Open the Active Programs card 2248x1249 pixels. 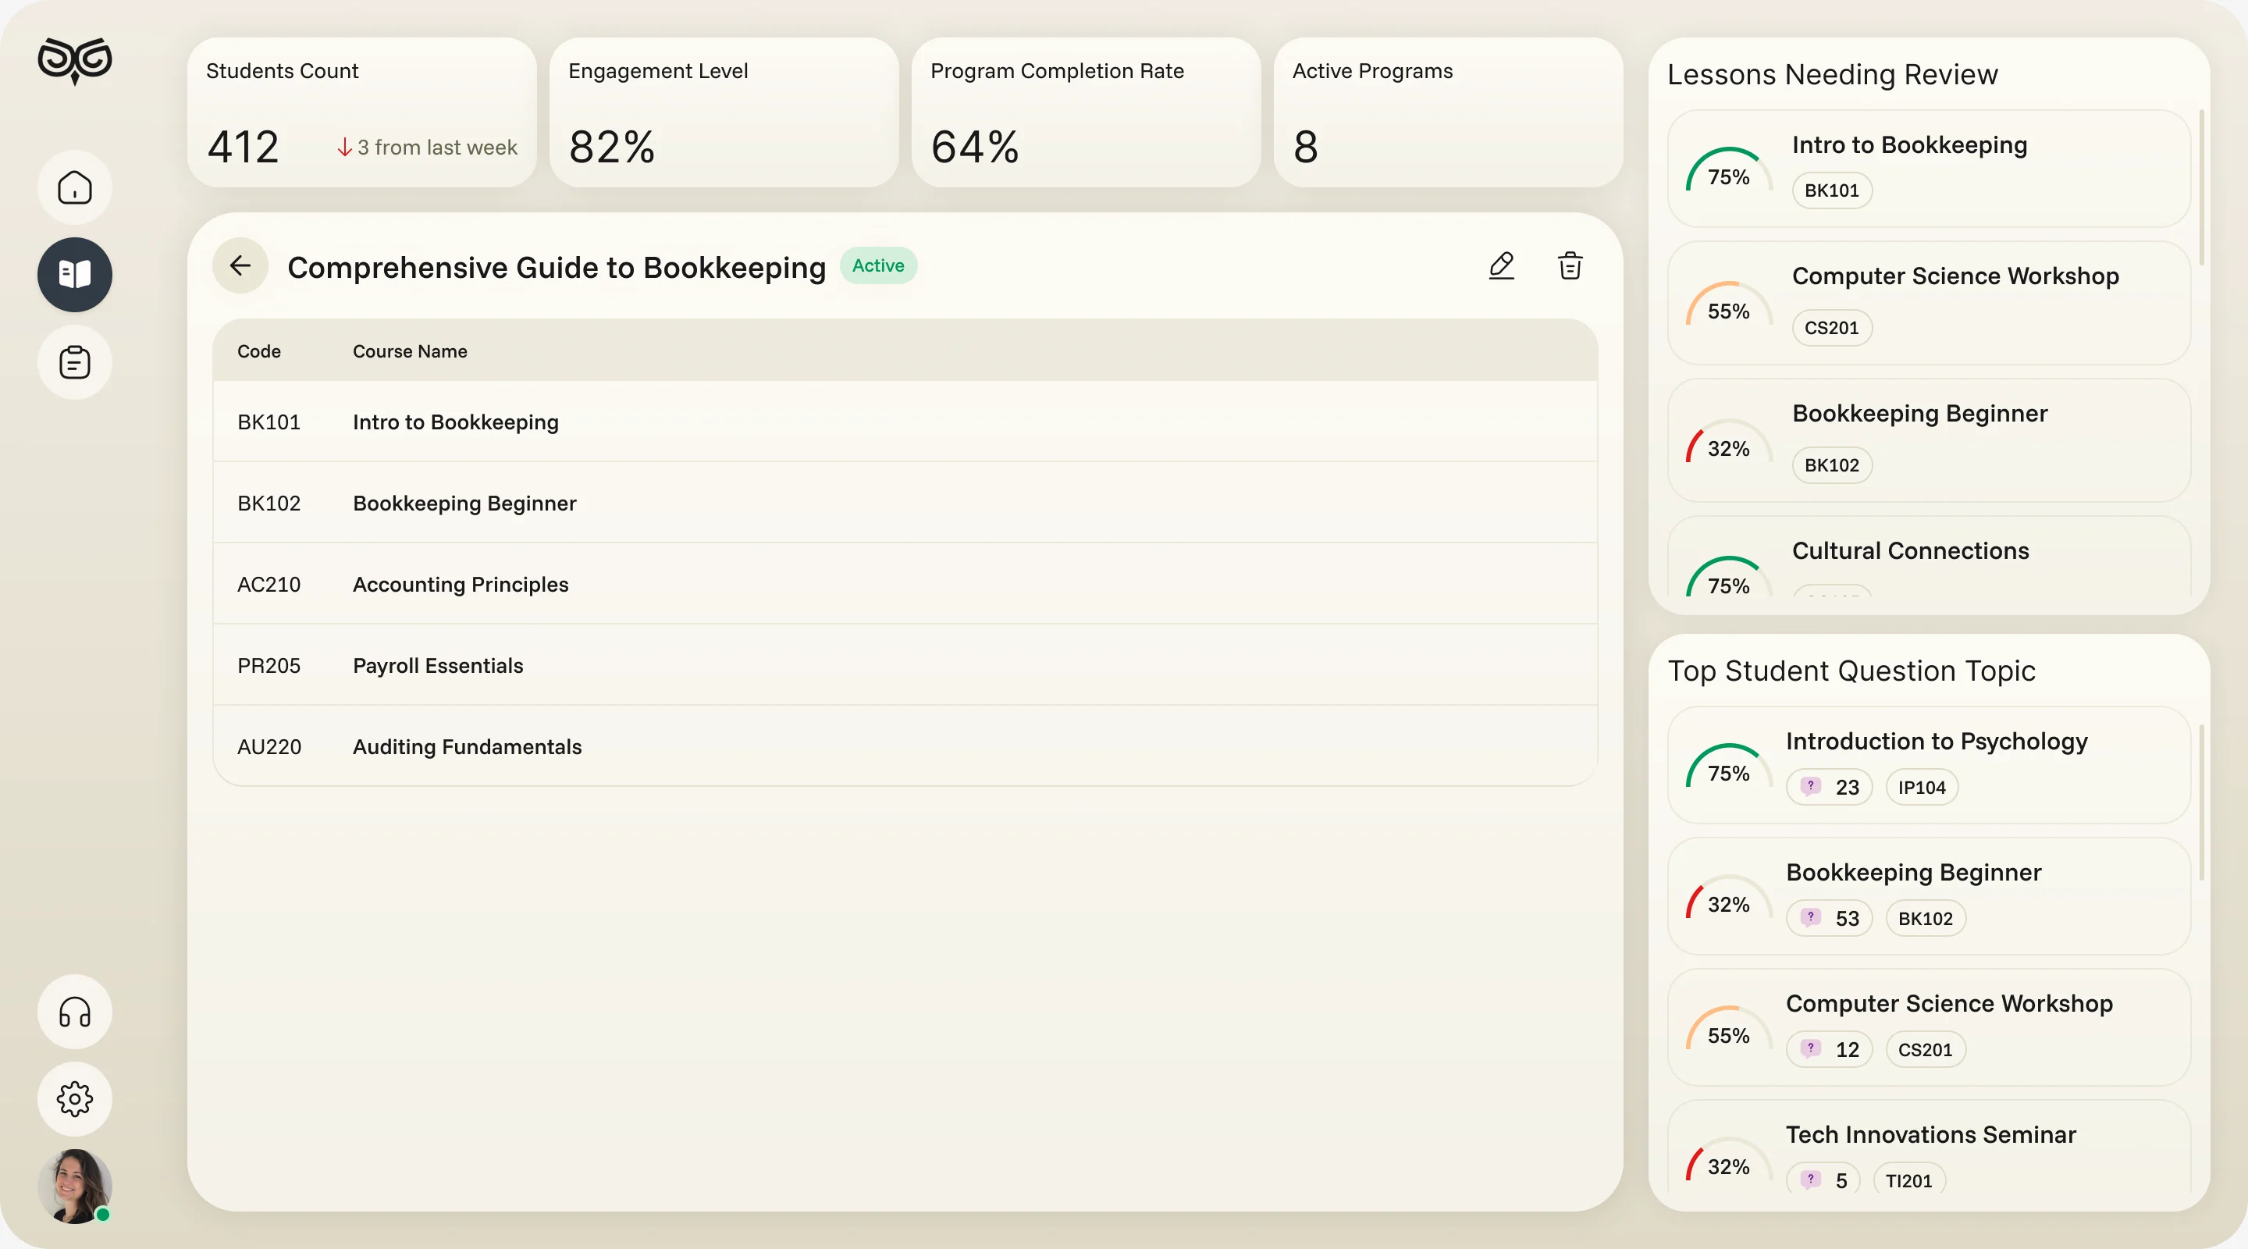point(1449,112)
